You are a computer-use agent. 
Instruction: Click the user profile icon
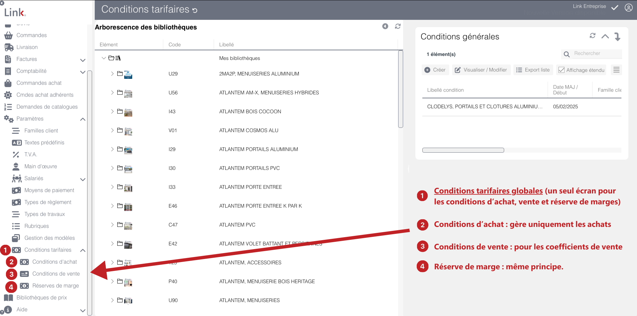pos(628,8)
